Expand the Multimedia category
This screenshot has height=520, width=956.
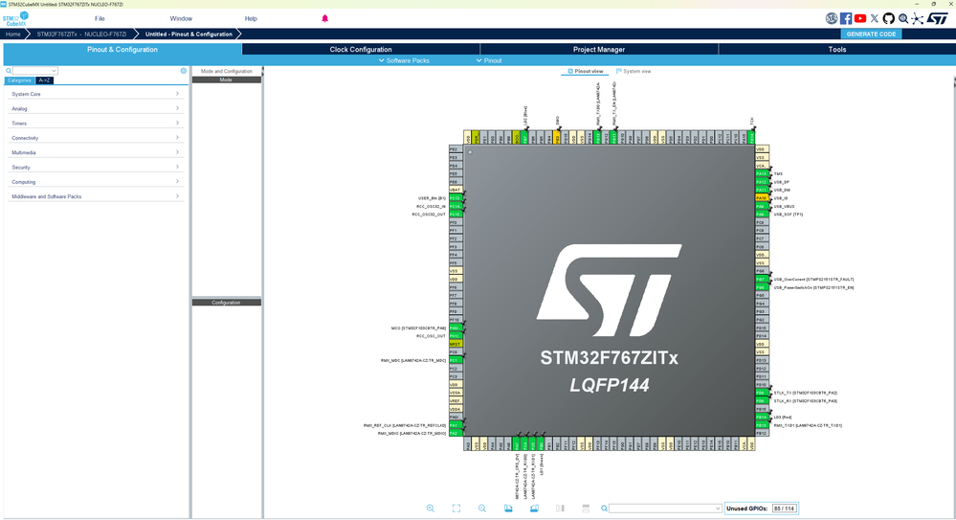click(95, 152)
